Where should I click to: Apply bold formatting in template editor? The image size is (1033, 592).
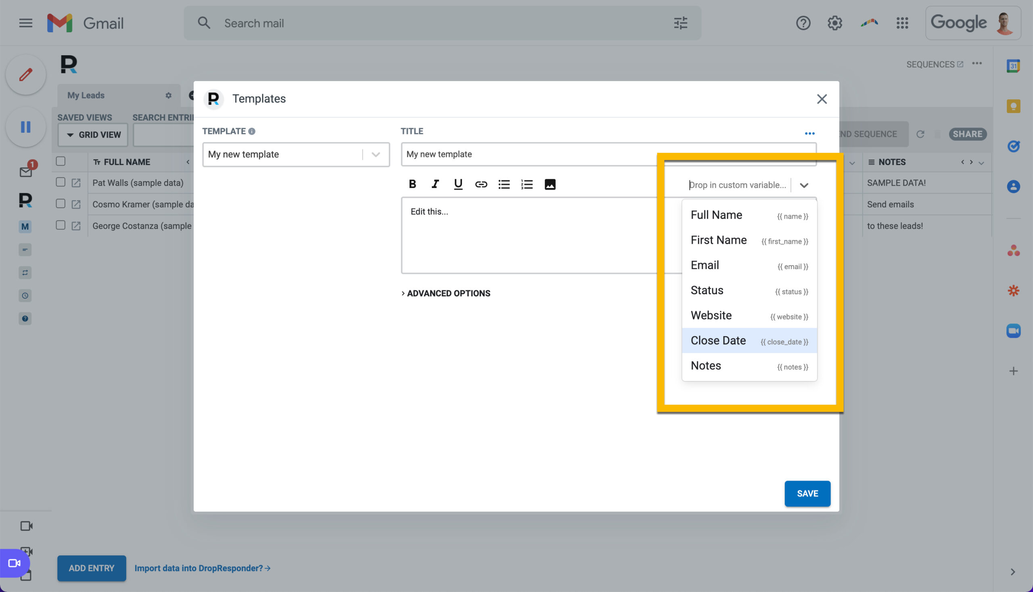click(412, 184)
